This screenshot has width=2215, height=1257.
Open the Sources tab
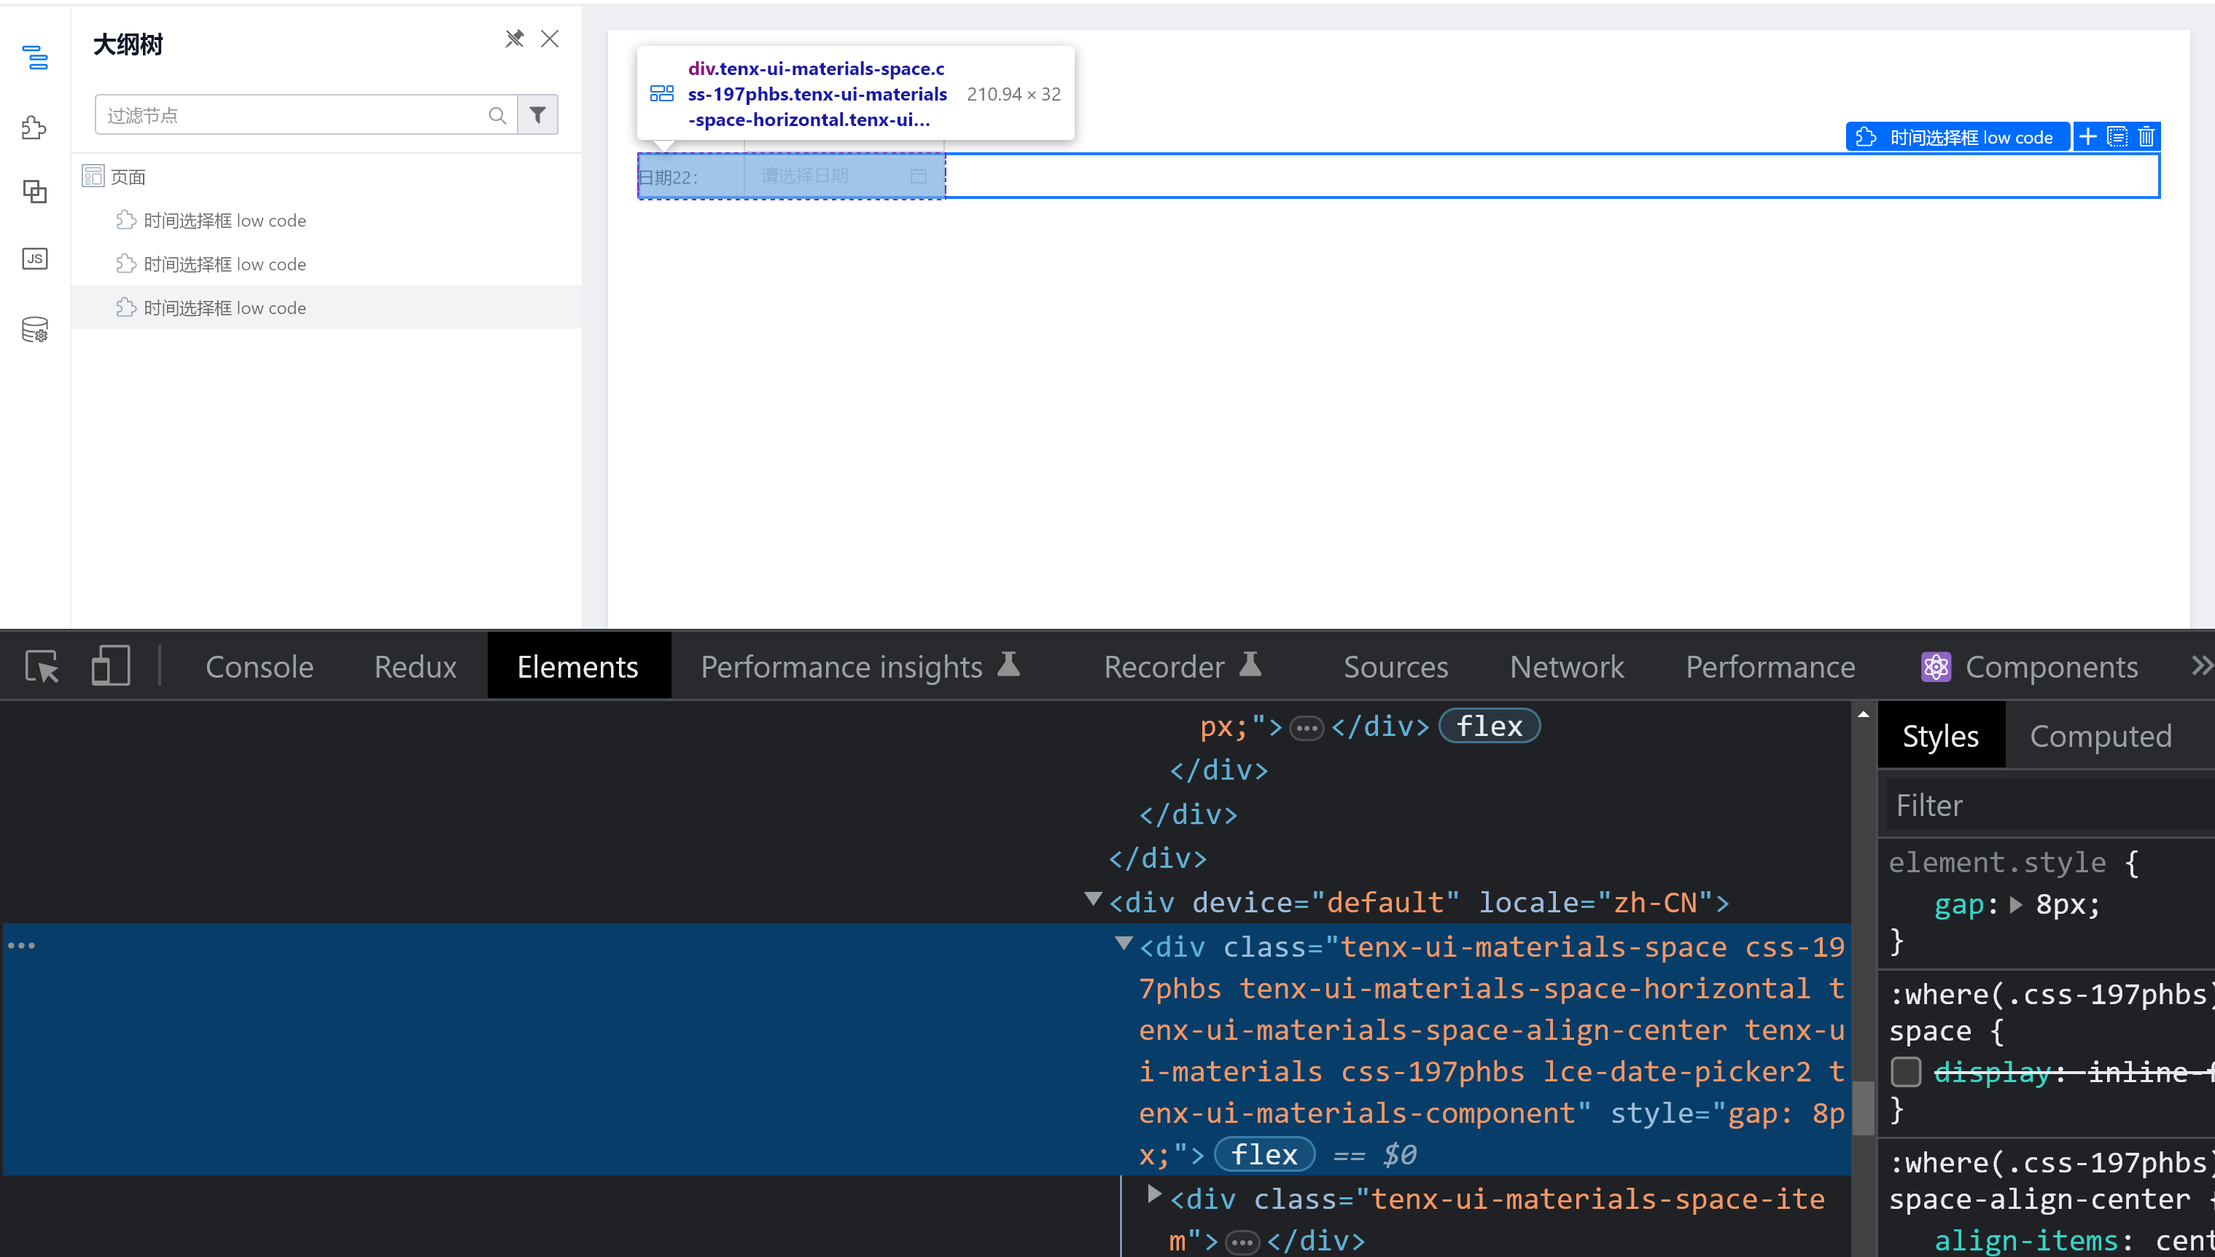[1395, 667]
